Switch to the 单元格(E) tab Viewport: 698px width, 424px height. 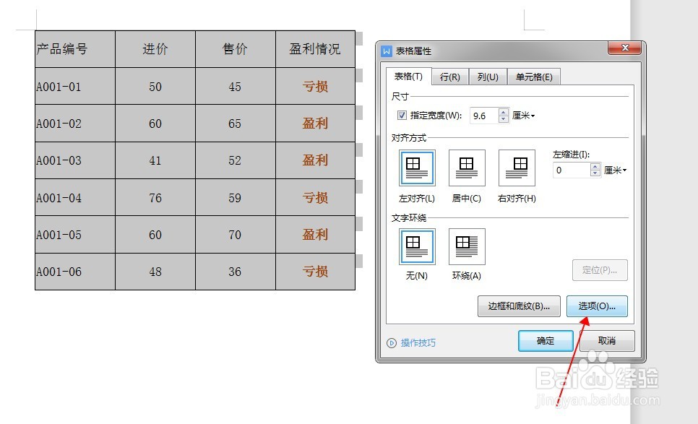534,77
